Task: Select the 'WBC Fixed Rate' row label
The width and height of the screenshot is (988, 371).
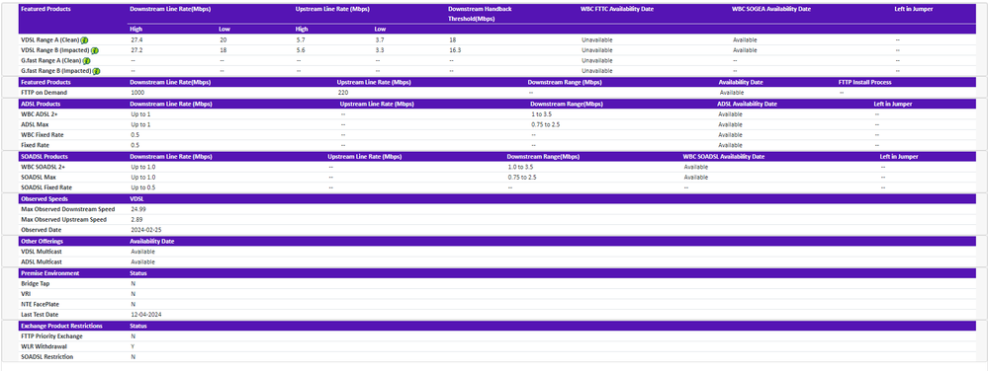Action: click(43, 134)
